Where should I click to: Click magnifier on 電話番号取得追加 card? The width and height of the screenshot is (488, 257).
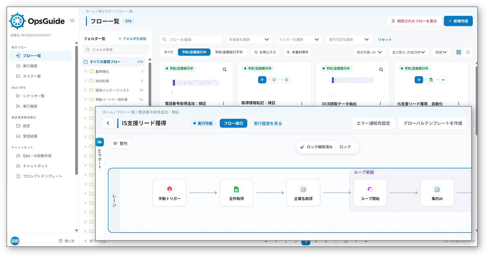pos(225,70)
